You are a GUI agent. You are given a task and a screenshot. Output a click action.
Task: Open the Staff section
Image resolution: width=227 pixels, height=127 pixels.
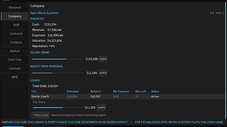point(16,25)
